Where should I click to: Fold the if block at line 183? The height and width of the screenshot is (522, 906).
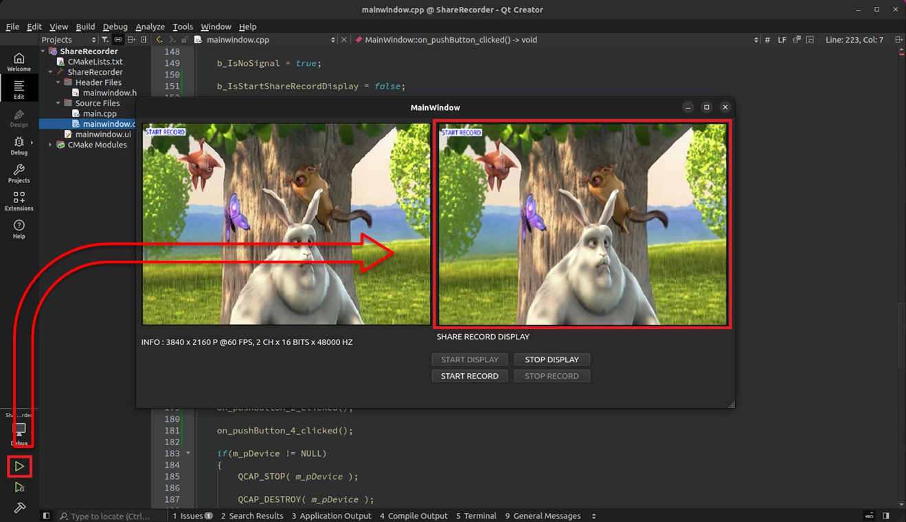coord(188,453)
